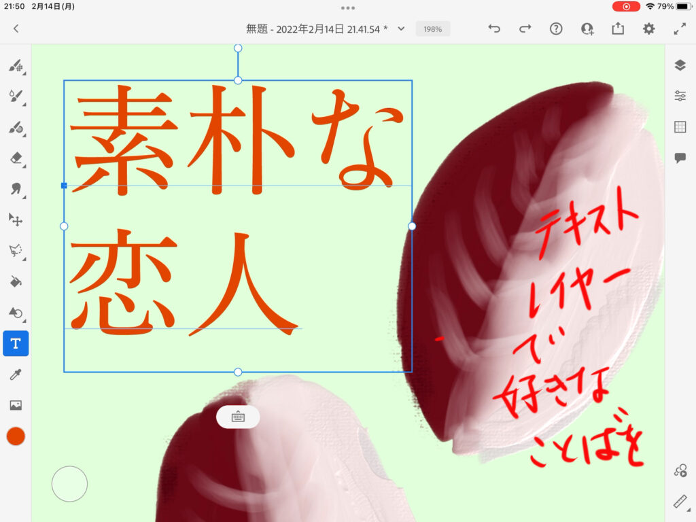
Task: Show the Layers panel
Action: coord(680,65)
